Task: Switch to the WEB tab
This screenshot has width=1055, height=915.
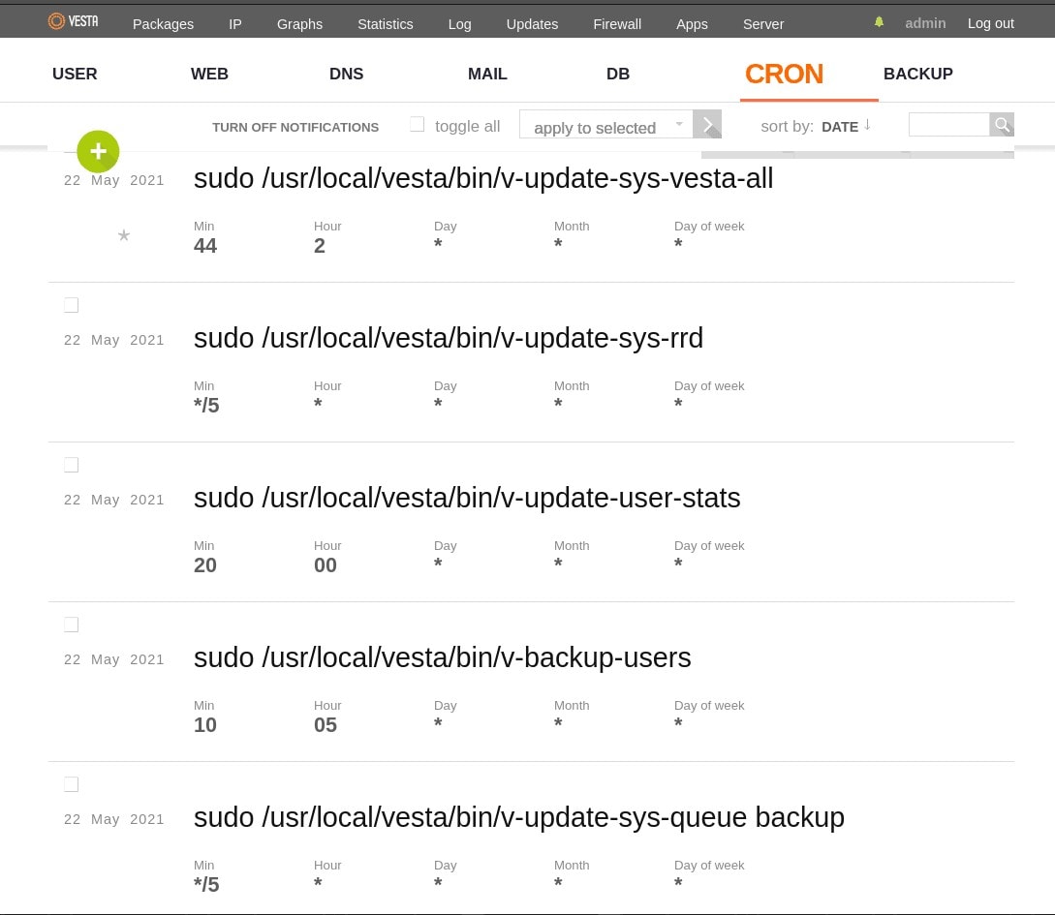Action: tap(209, 74)
